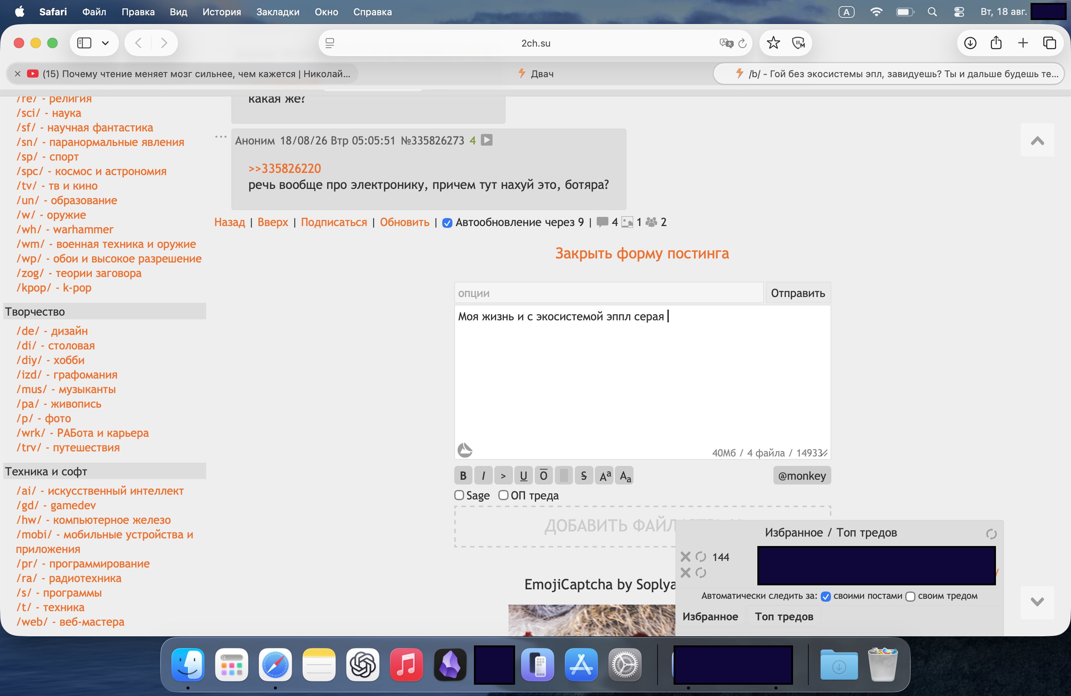Enable auto-follow своим тредом checkbox
The image size is (1071, 696).
(910, 596)
